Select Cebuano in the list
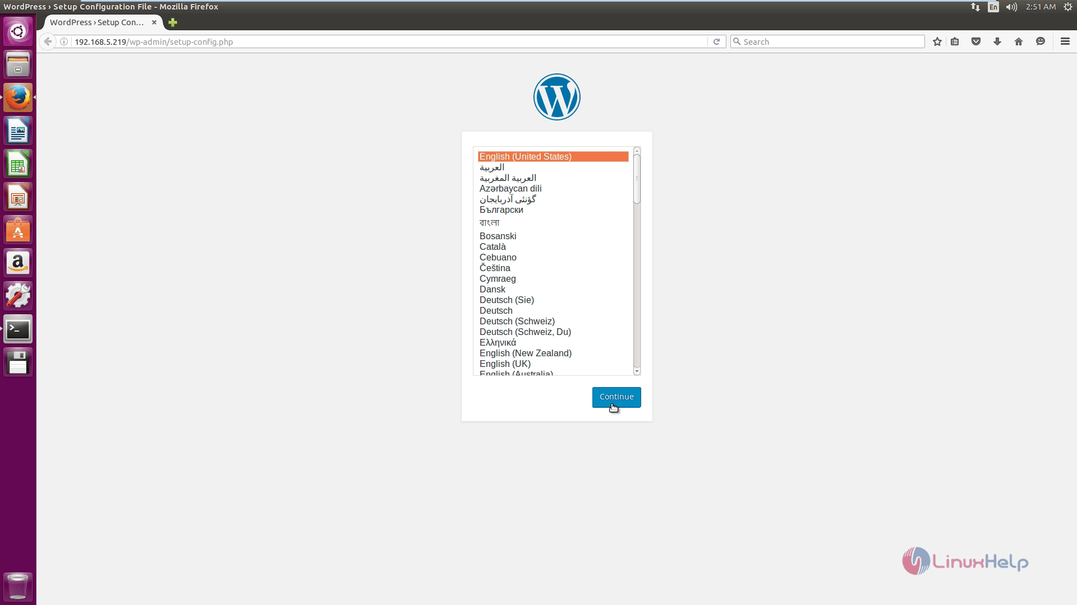 click(x=553, y=258)
